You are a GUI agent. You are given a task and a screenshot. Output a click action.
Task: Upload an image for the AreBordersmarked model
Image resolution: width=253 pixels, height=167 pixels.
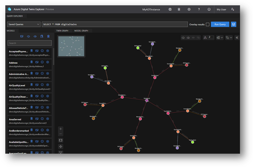(37, 130)
